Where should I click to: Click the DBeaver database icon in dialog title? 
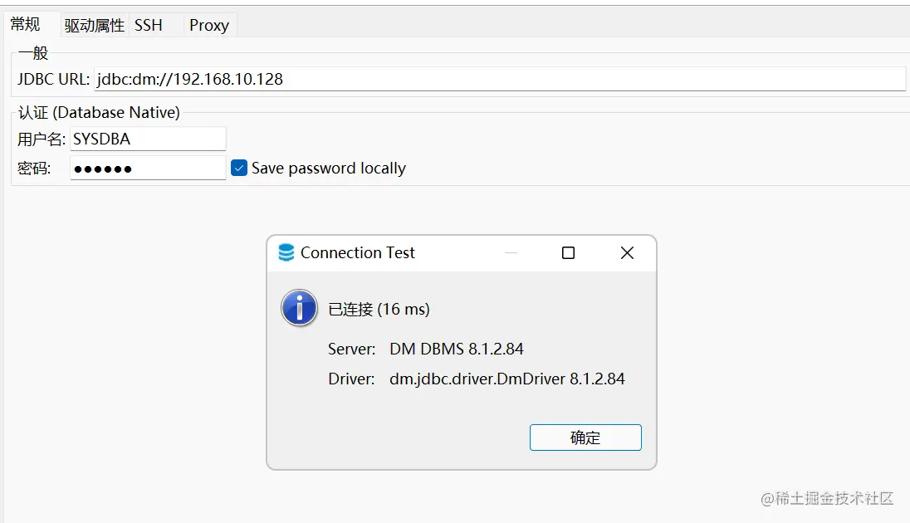(x=286, y=252)
